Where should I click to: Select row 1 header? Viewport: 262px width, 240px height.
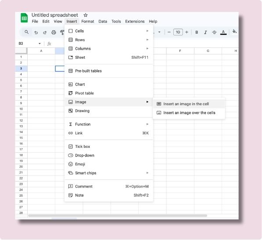[x=21, y=57]
